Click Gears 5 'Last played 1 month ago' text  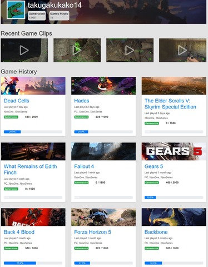158,172
